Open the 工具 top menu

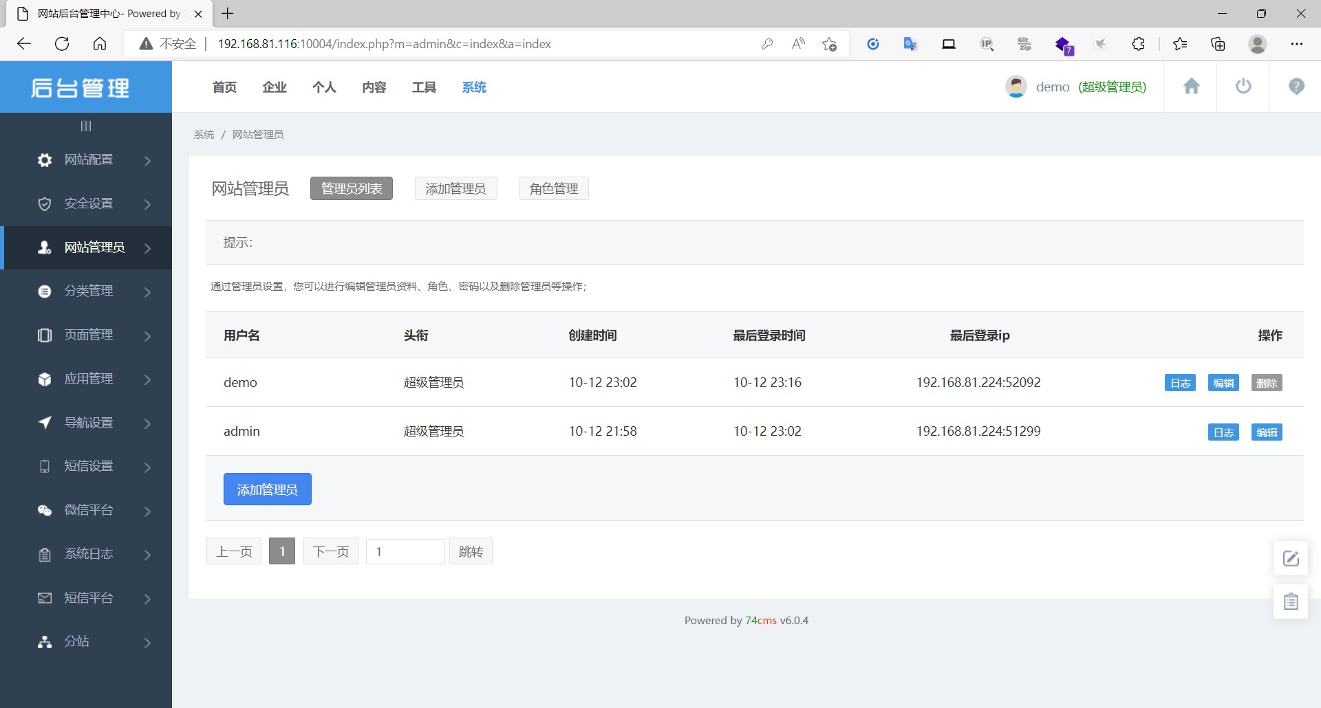(424, 87)
